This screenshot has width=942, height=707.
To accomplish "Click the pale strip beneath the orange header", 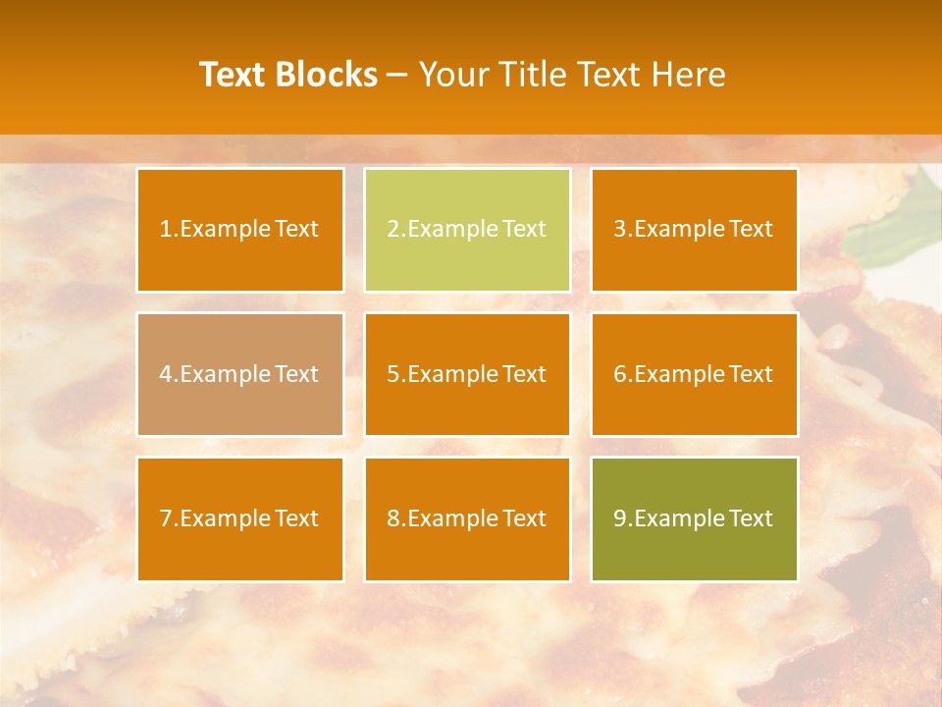I will [x=471, y=147].
